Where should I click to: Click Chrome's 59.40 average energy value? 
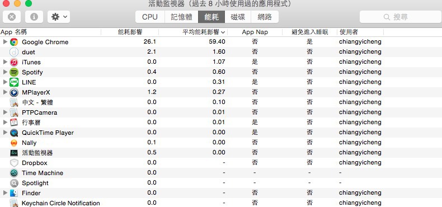click(x=217, y=42)
